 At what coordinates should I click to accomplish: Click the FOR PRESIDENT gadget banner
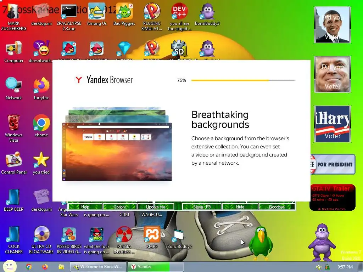pyautogui.click(x=333, y=164)
